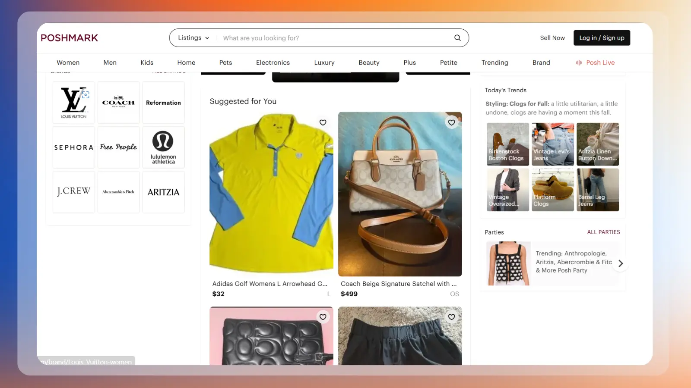691x388 pixels.
Task: Open the yellow Adidas golf shirt photo
Action: [x=271, y=194]
